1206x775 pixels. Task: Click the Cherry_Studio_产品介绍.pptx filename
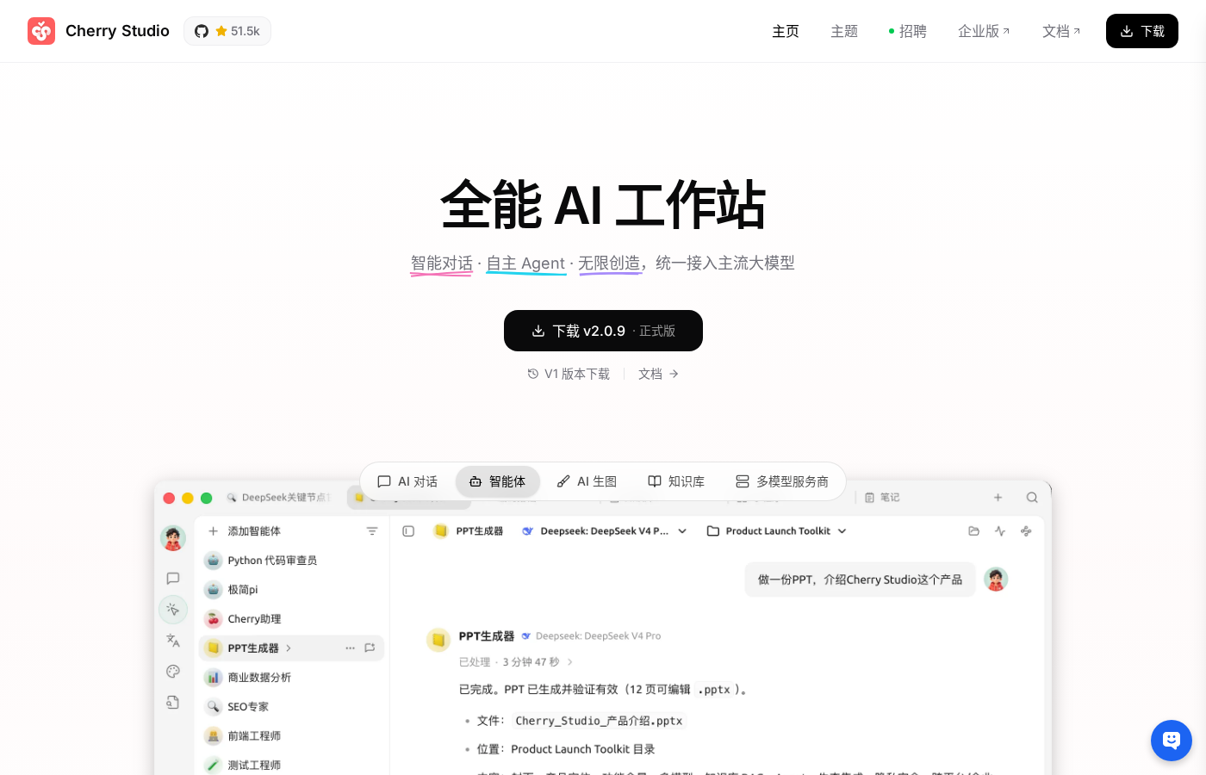tap(599, 721)
